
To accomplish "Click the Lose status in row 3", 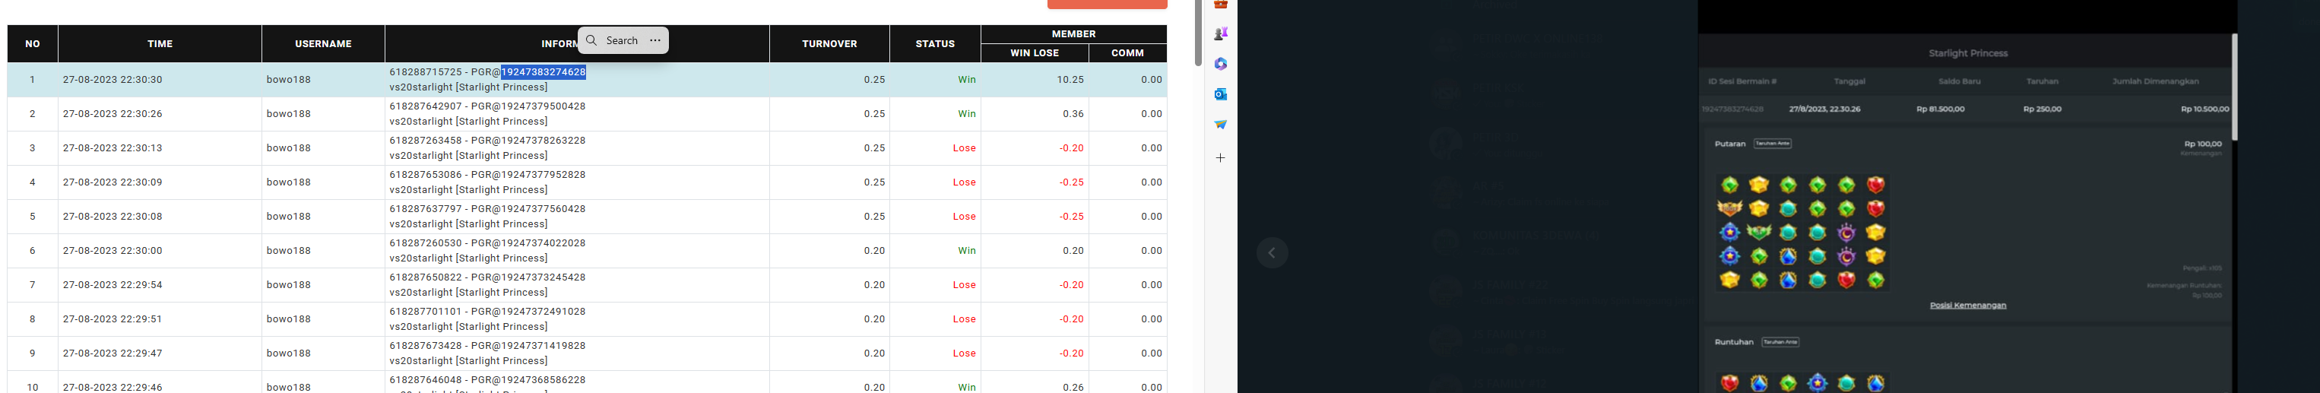I will (964, 147).
